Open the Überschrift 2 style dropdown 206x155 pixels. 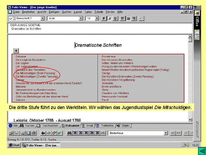coord(42,18)
